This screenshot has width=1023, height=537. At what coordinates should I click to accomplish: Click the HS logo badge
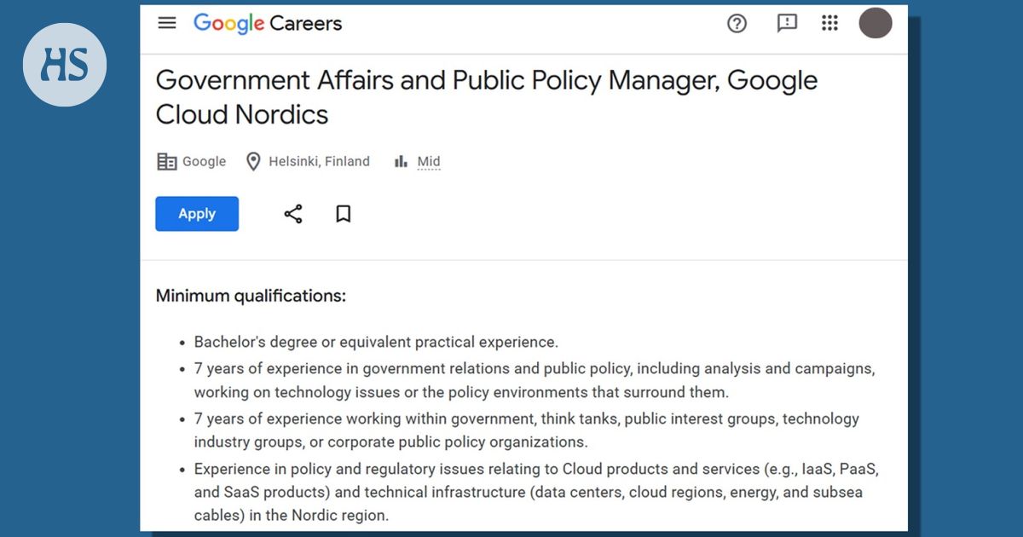click(65, 65)
